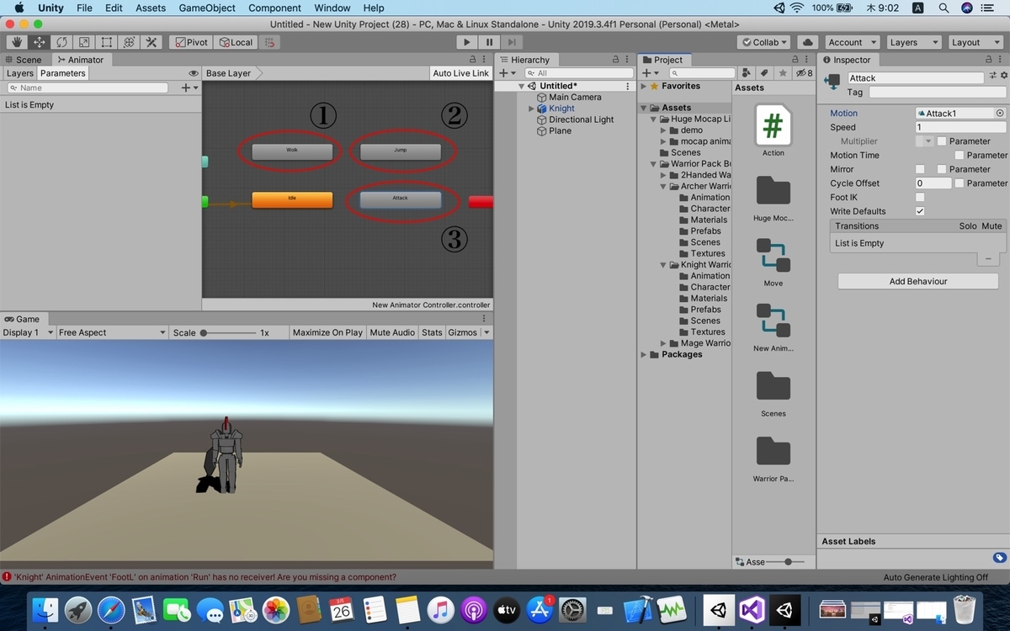Select Directional Light in Hierarchy
Screen dimensions: 1010x631
coord(582,119)
